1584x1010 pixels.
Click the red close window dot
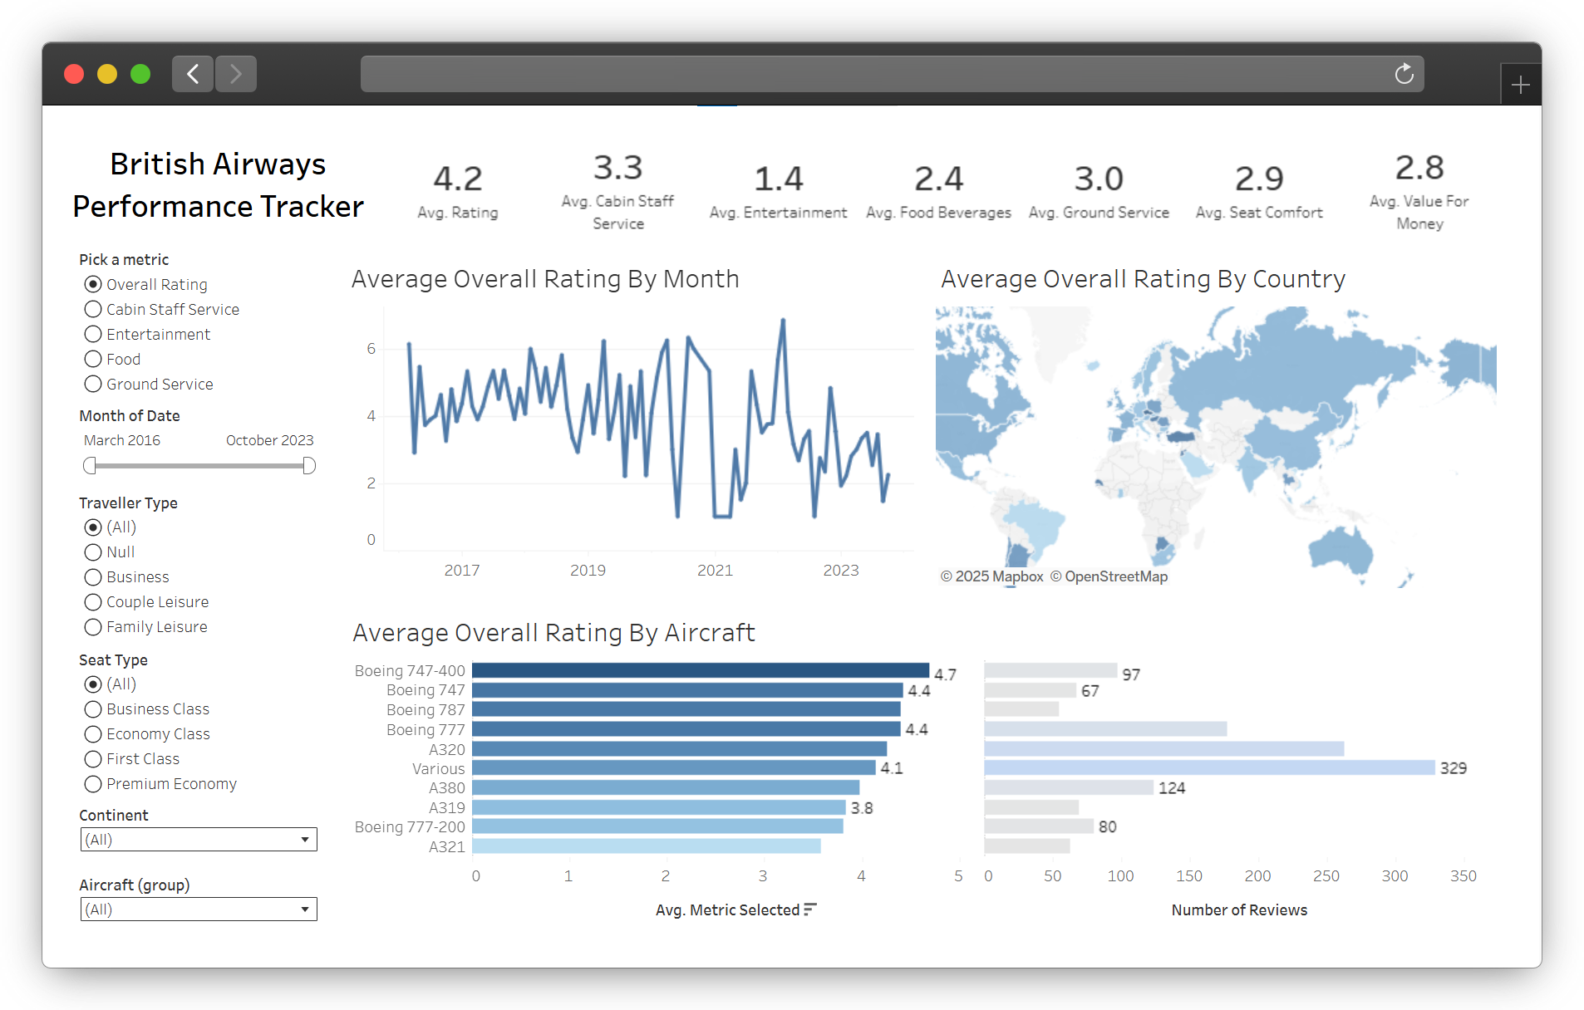74,74
